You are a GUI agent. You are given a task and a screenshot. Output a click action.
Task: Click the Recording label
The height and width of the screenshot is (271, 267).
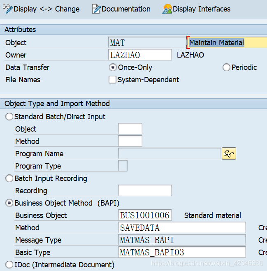(31, 191)
